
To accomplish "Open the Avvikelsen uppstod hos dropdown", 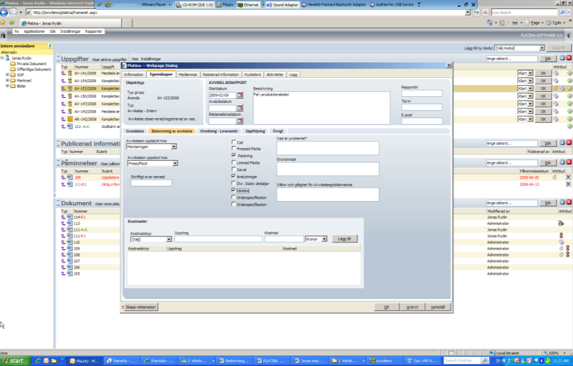I will point(175,163).
